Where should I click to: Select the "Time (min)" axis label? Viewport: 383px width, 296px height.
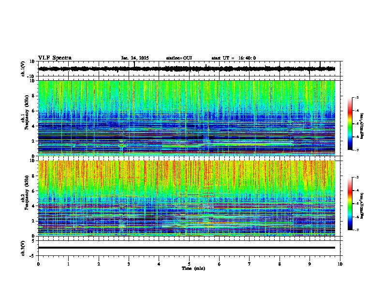point(193,268)
